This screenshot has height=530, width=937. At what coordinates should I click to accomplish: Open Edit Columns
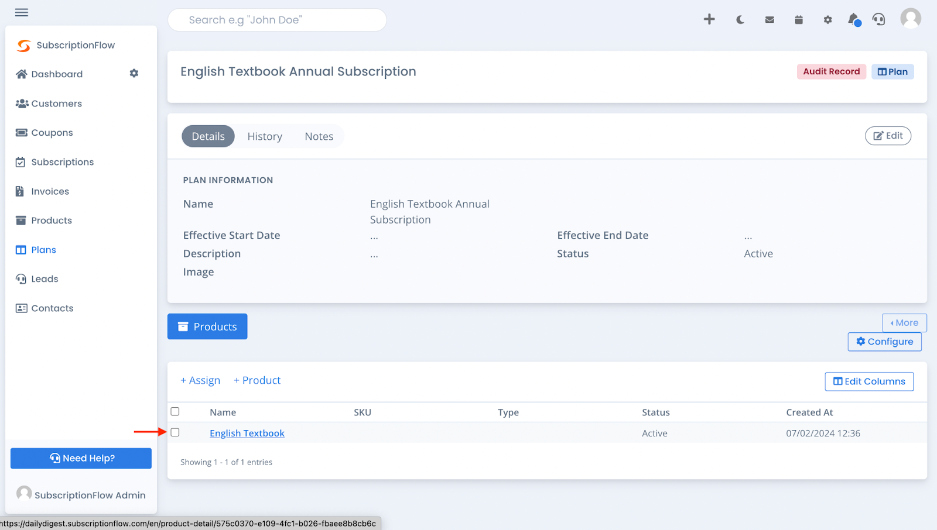click(x=869, y=381)
